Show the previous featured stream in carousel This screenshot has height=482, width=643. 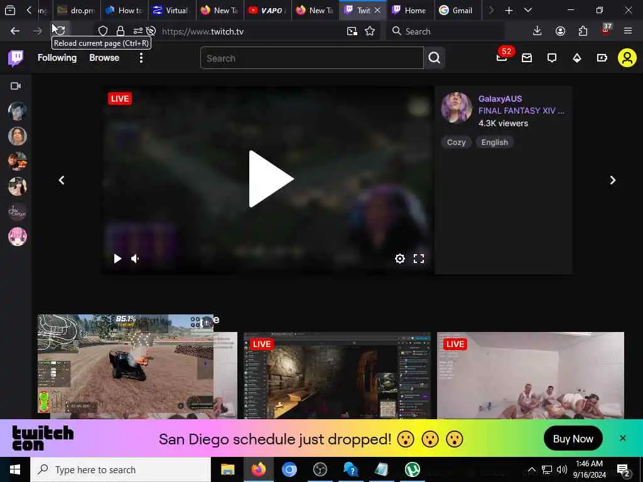pyautogui.click(x=62, y=180)
